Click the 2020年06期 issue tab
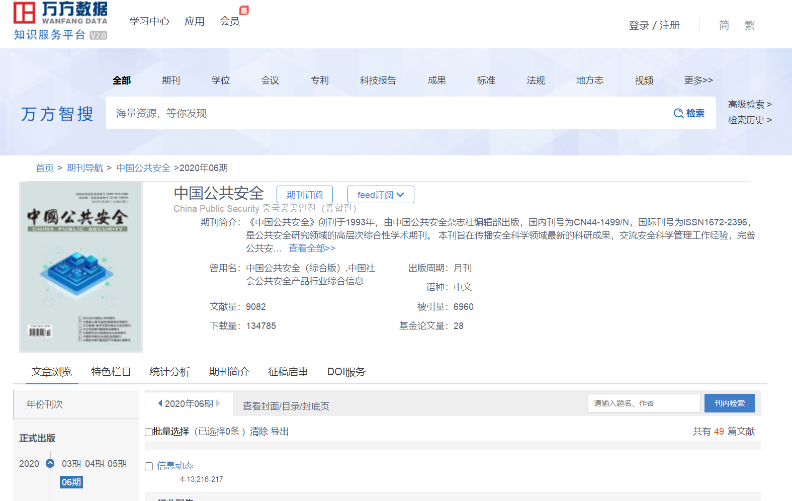This screenshot has width=792, height=501. coord(189,403)
